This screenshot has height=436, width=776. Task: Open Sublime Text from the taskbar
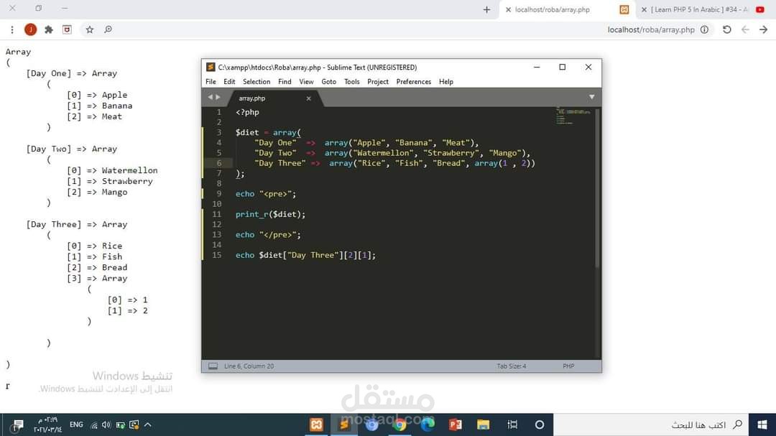[344, 425]
